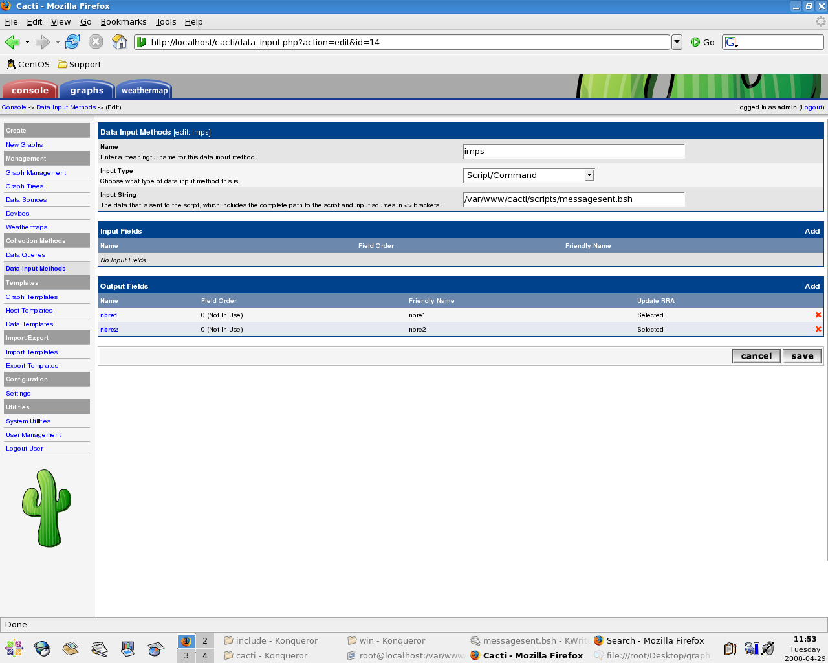Viewport: 828px width, 663px height.
Task: Open the Bookmarks menu
Action: (124, 21)
